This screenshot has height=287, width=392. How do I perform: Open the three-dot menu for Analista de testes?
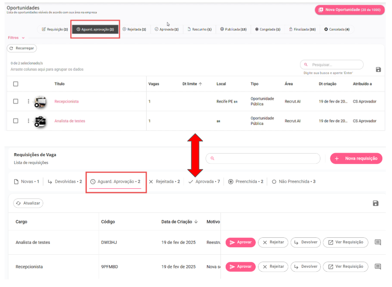[28, 121]
